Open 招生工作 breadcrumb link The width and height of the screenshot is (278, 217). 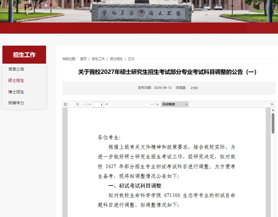pyautogui.click(x=98, y=59)
